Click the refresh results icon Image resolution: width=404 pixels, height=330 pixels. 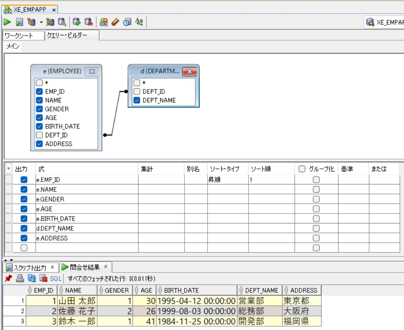coord(32,278)
